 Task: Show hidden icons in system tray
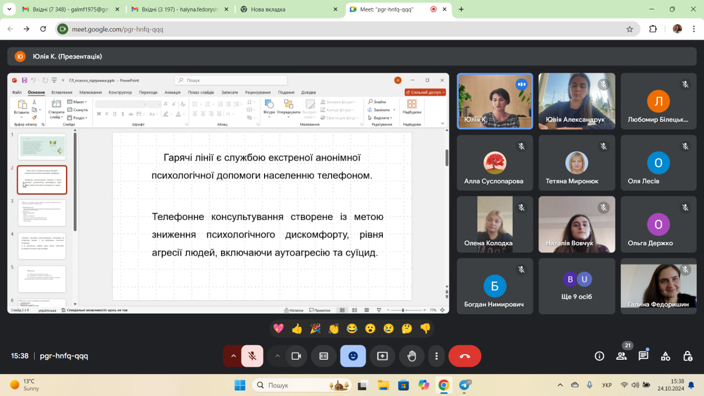(560, 385)
